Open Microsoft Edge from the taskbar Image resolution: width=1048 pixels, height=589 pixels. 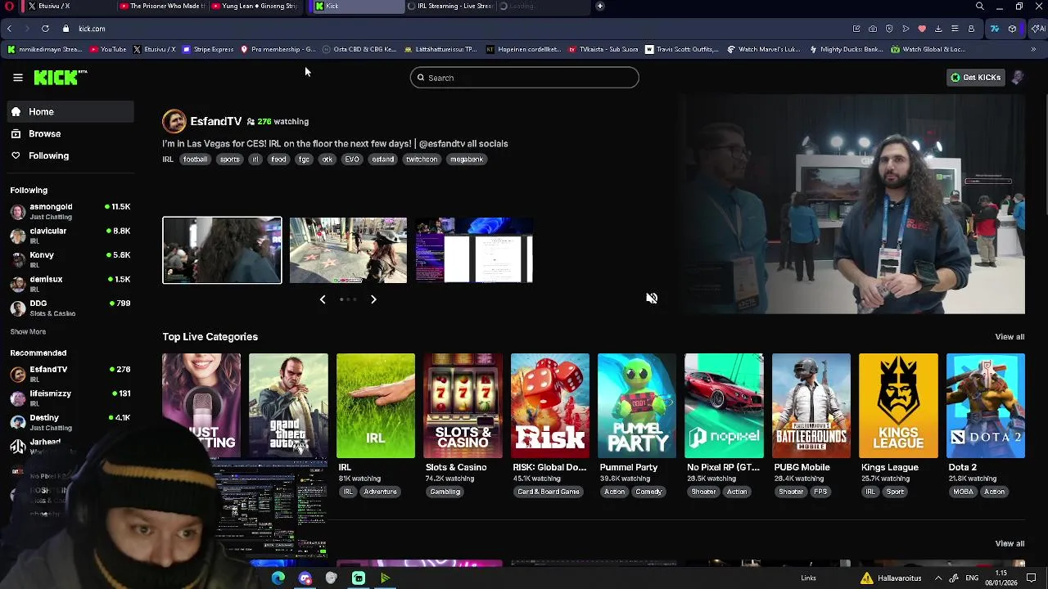pyautogui.click(x=278, y=578)
